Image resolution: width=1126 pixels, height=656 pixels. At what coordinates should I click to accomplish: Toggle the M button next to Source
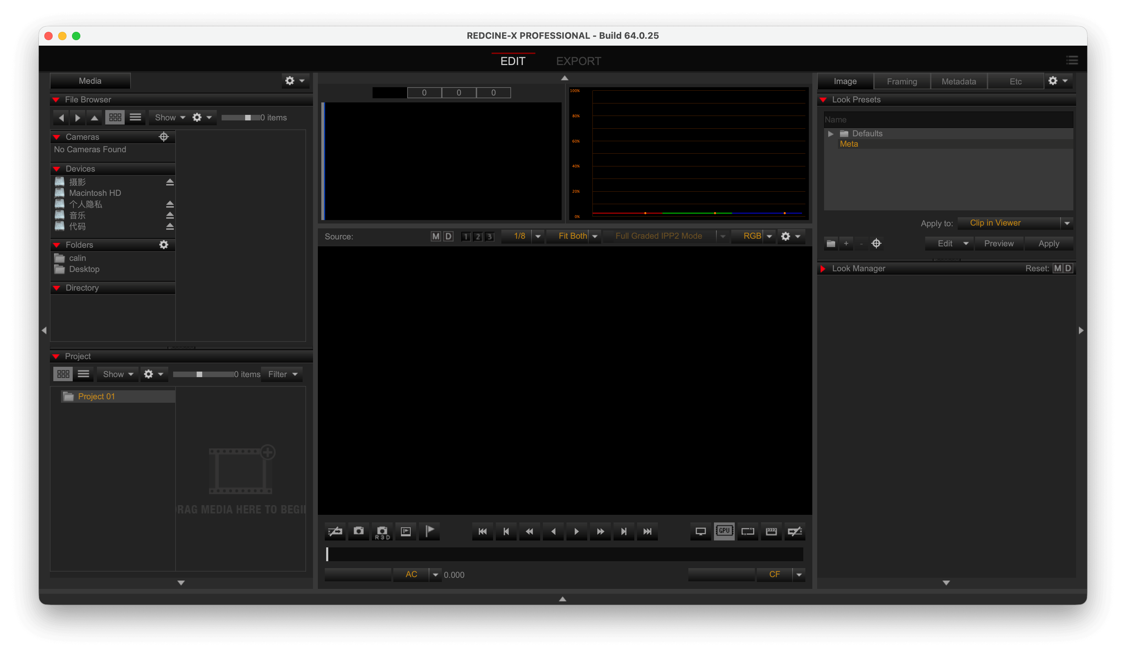click(435, 236)
